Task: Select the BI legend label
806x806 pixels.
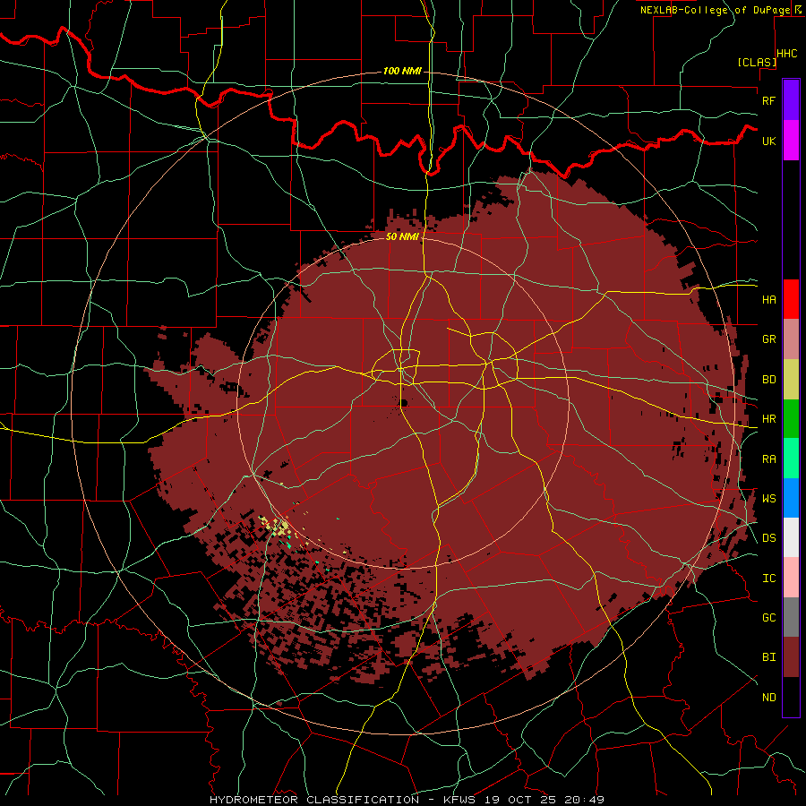Action: tap(768, 657)
